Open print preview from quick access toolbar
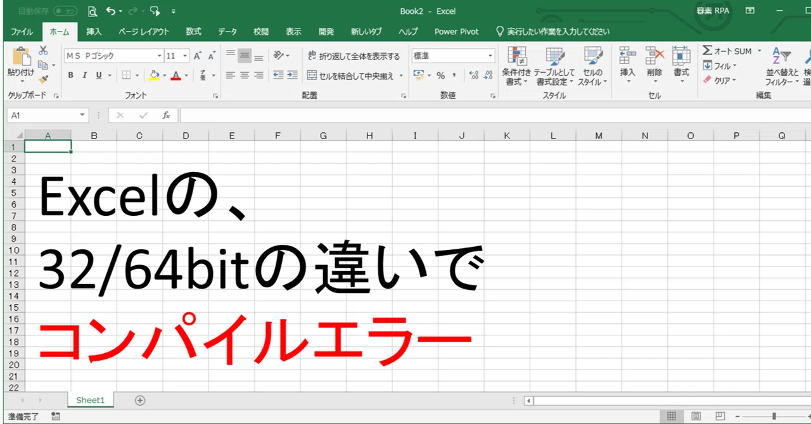The width and height of the screenshot is (811, 424). 93,11
